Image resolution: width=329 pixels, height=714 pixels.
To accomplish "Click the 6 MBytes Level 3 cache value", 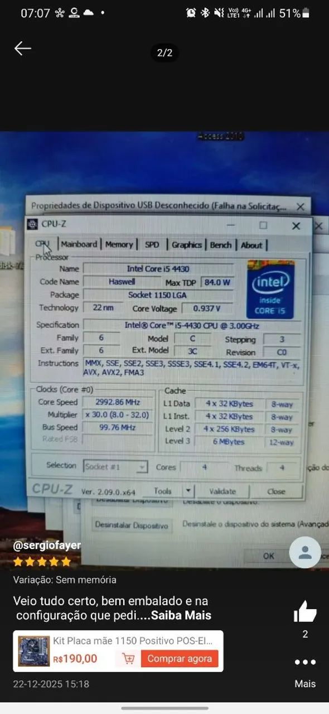I will click(228, 442).
